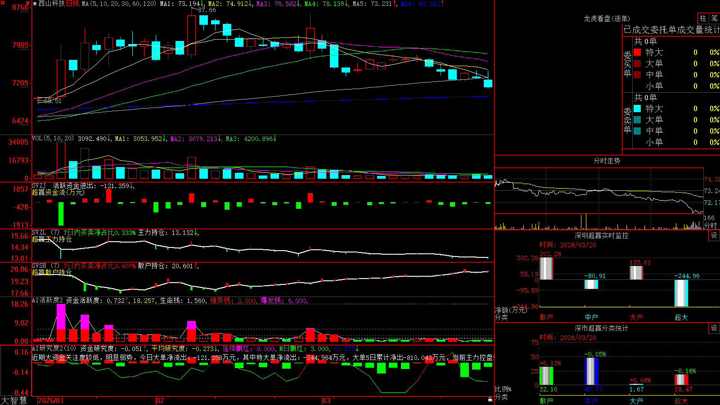Click the 1.67 大户 value in 分类统计

[637, 389]
